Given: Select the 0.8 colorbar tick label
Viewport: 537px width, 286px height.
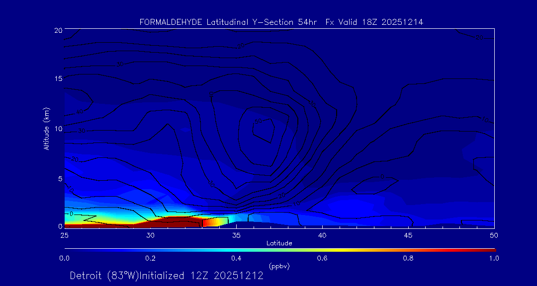Looking at the screenshot, I should click(408, 258).
